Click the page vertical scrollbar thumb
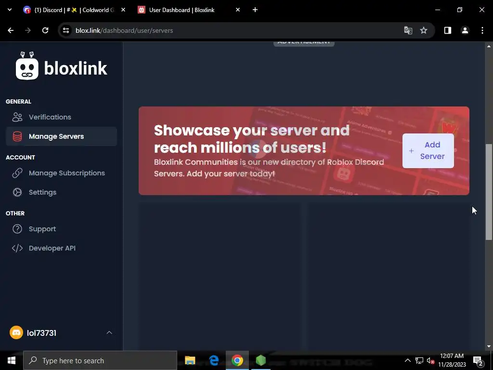Screen dimensions: 493x370 tap(489, 192)
